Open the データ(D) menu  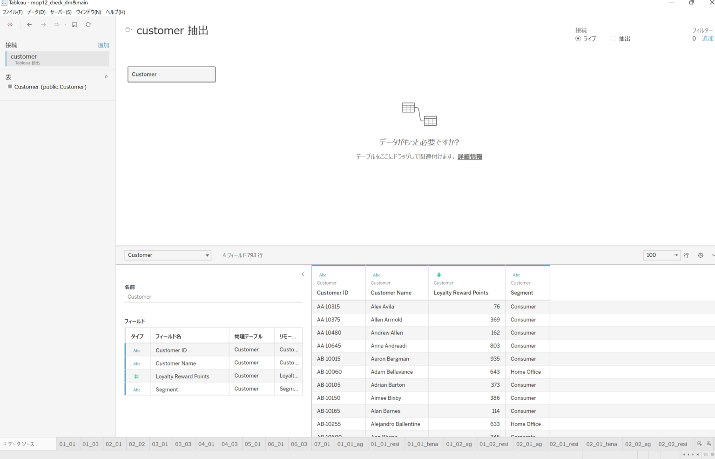36,12
